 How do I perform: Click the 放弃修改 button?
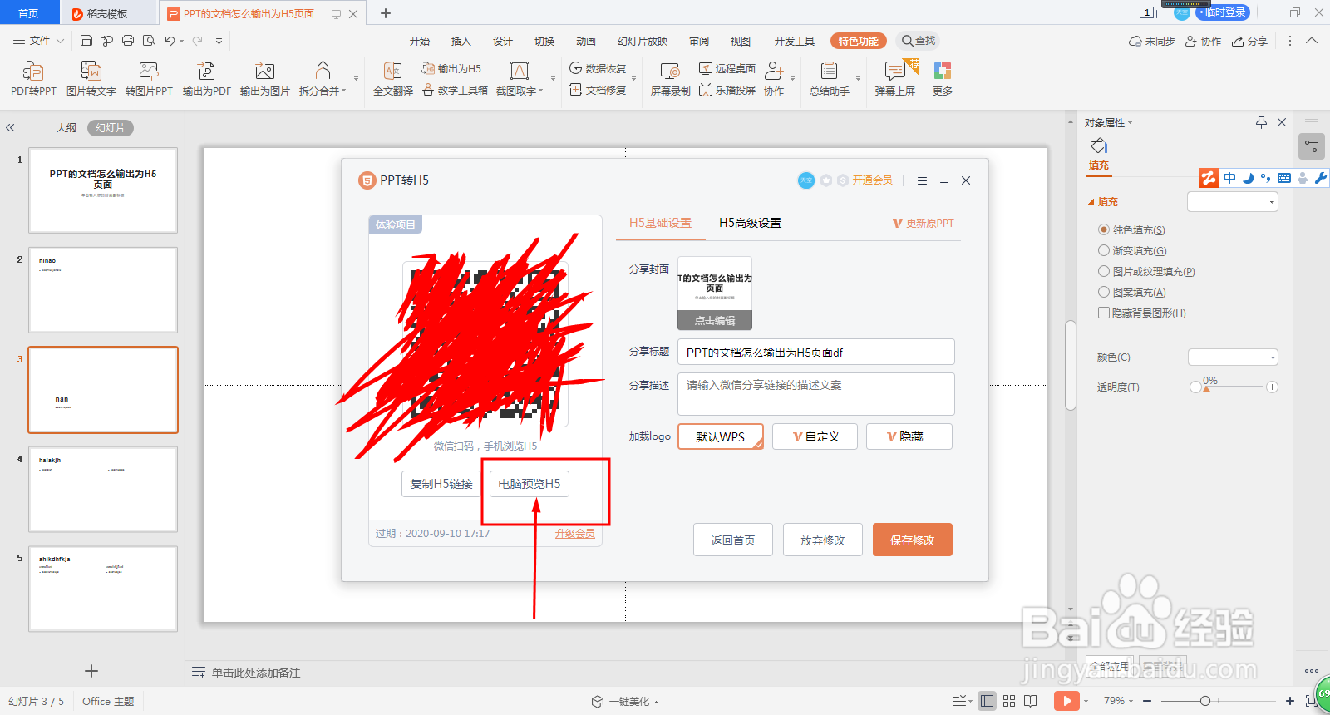pyautogui.click(x=823, y=540)
